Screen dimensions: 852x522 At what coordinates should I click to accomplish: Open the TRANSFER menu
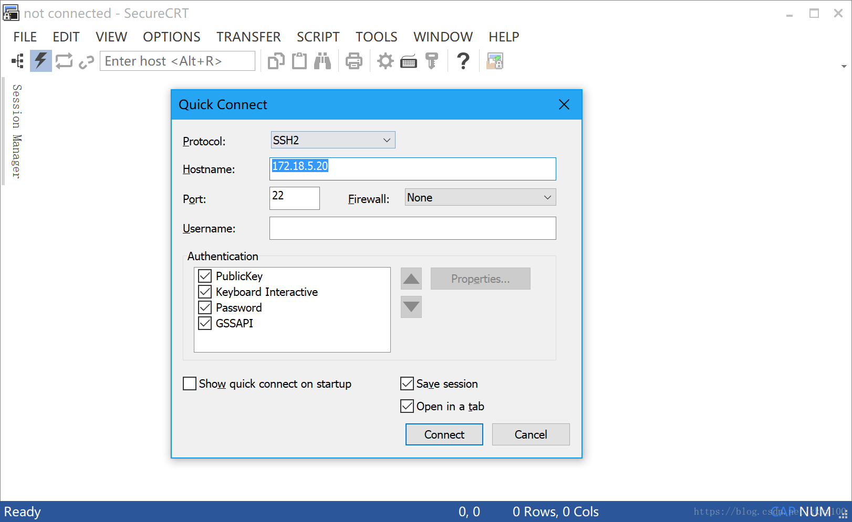click(x=248, y=37)
